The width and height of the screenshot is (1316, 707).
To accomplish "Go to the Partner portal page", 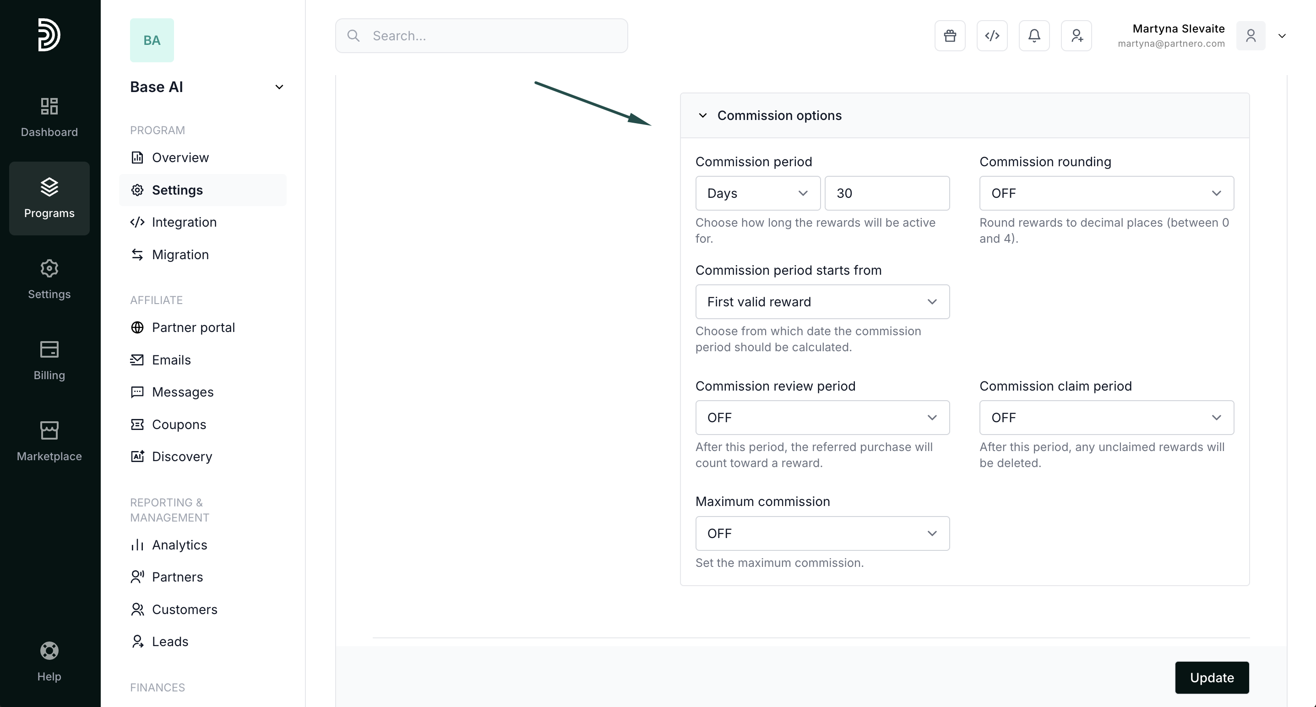I will [193, 327].
